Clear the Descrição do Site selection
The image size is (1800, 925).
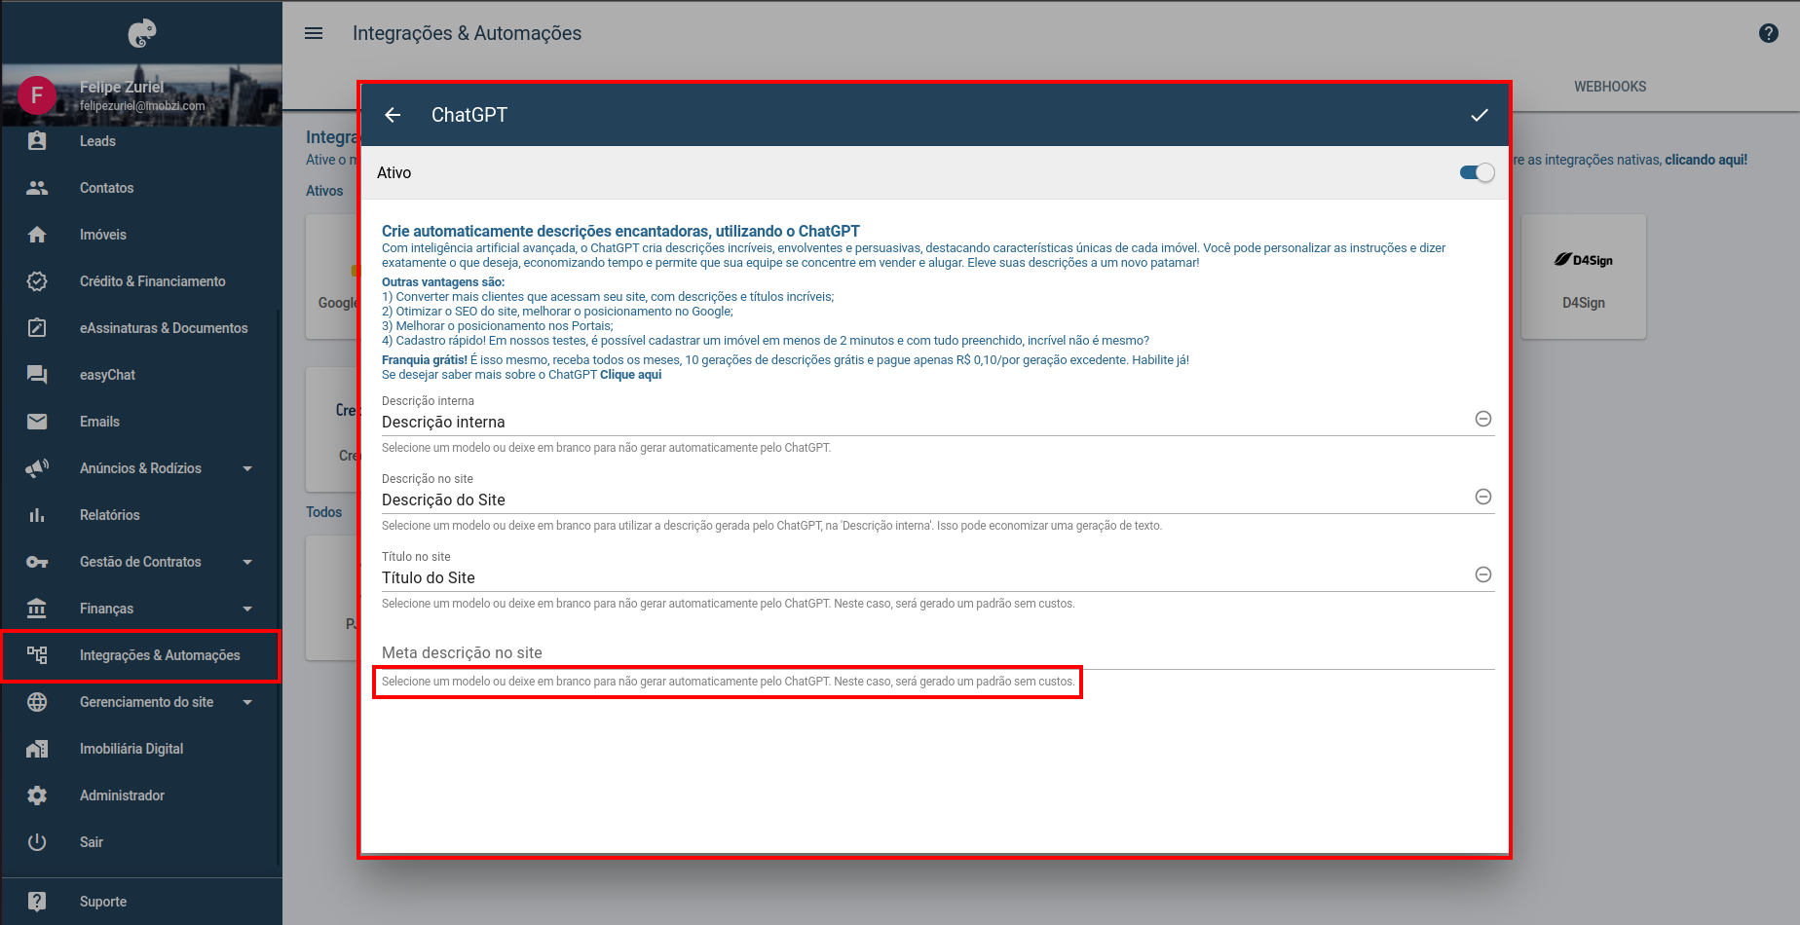coord(1483,497)
